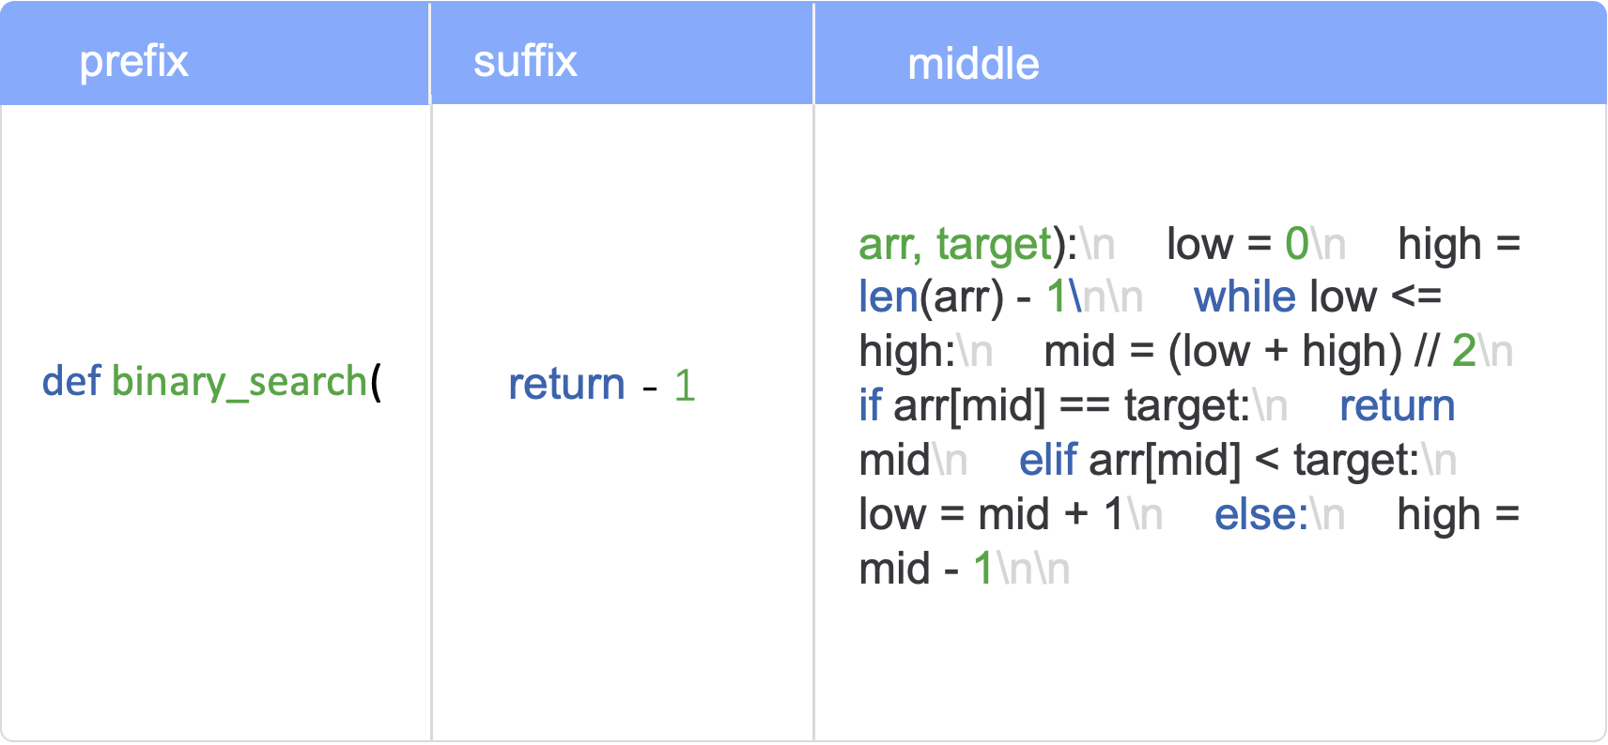The height and width of the screenshot is (745, 1608).
Task: Click the final mid - 1 text
Action: point(926,570)
